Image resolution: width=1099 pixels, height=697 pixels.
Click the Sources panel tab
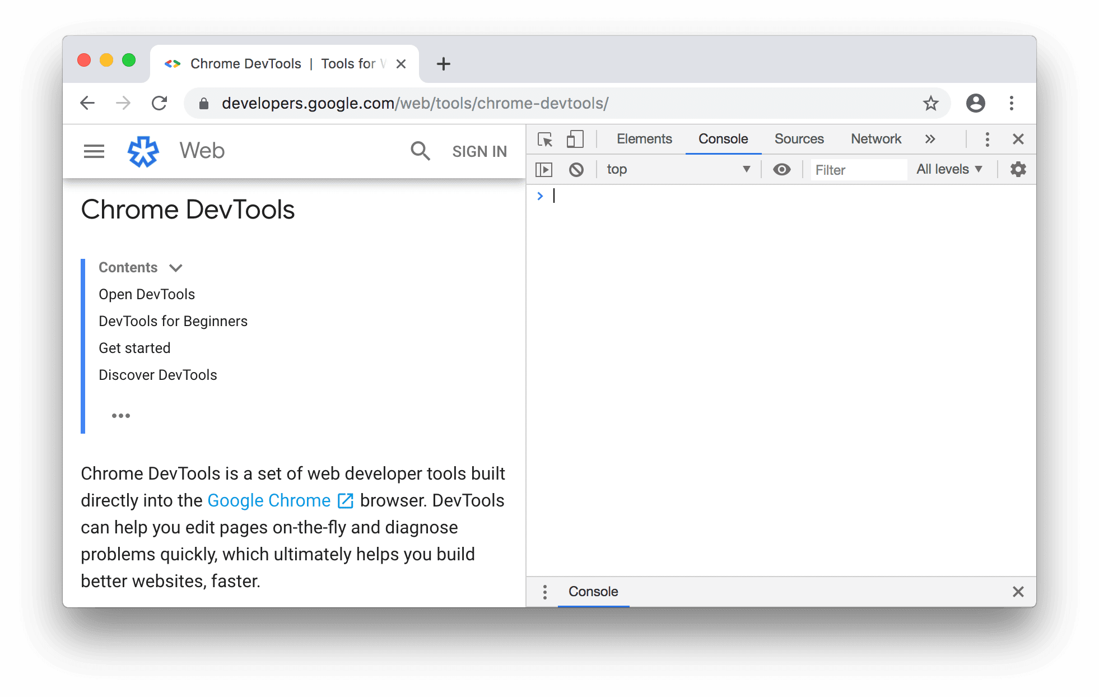(x=798, y=138)
